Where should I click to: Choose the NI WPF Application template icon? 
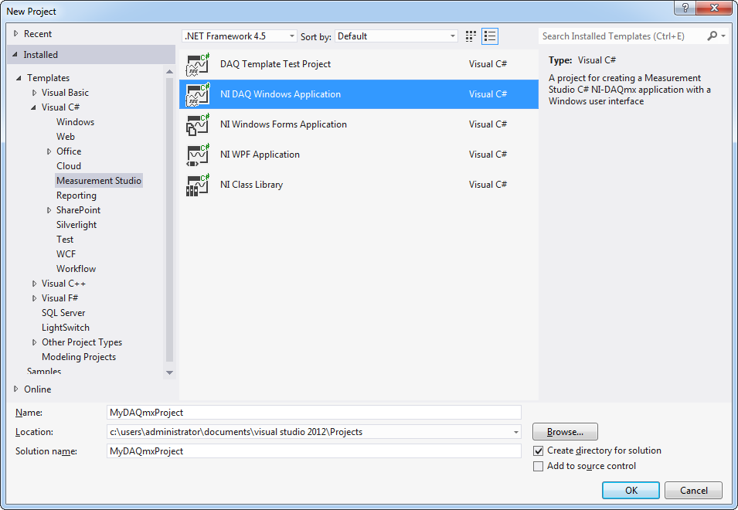(x=199, y=155)
